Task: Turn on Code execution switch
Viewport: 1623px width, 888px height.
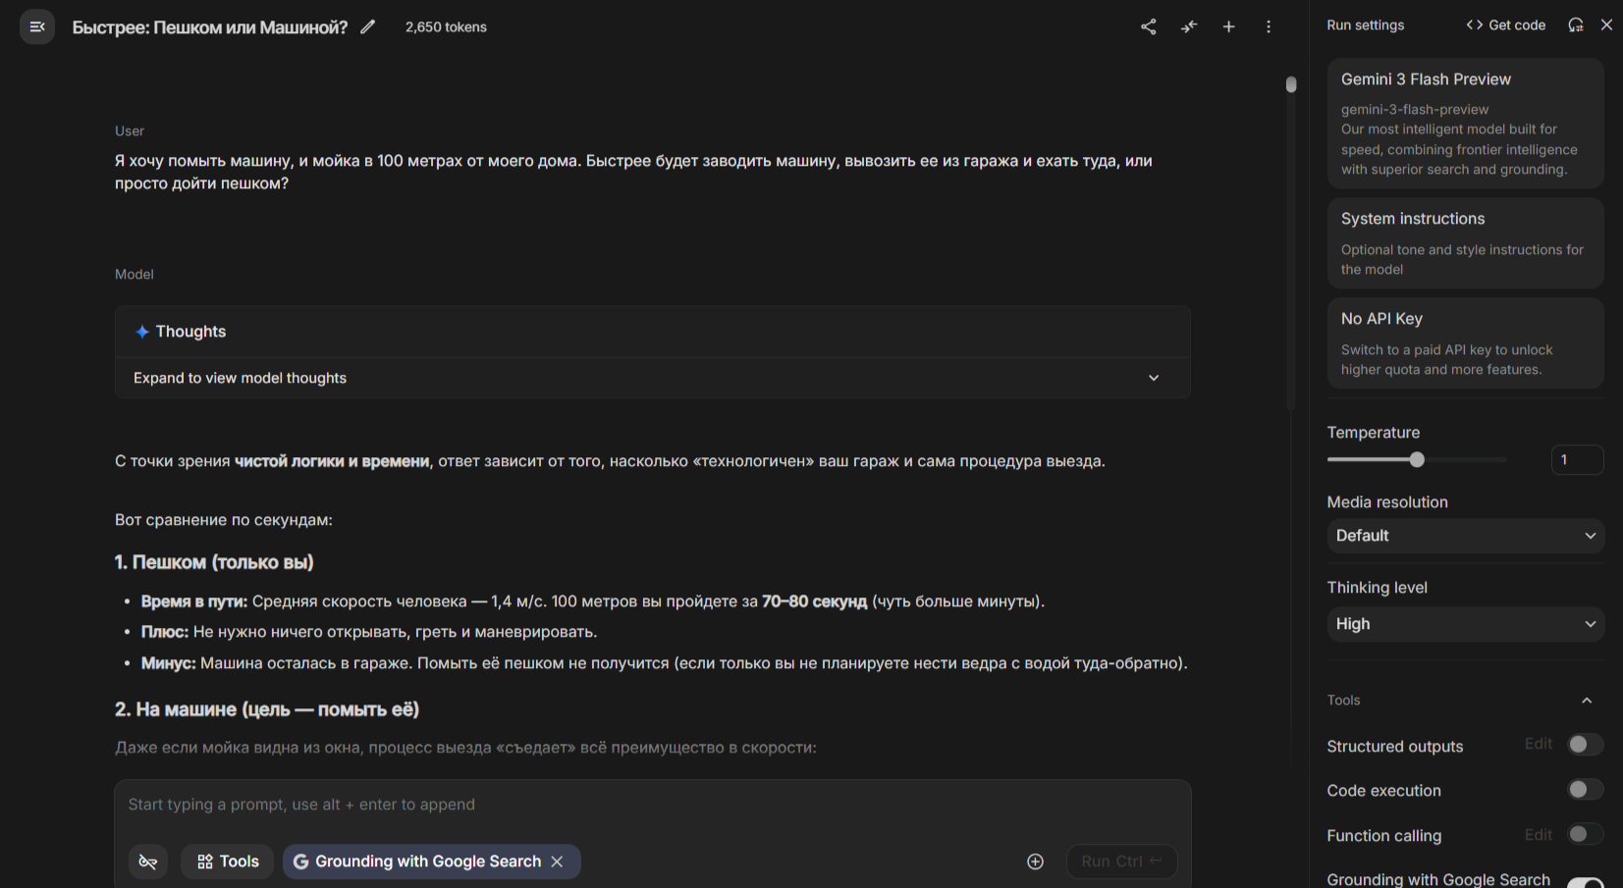Action: pos(1584,790)
